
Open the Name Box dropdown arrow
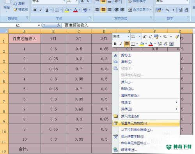coord(39,25)
